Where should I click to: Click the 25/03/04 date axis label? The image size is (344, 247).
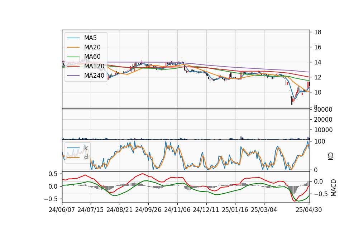pos(264,210)
